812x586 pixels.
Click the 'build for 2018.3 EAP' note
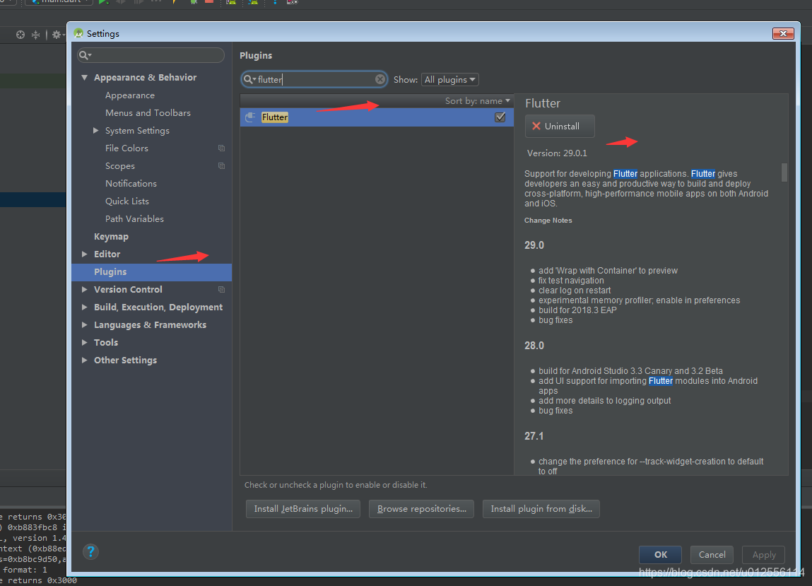coord(577,310)
